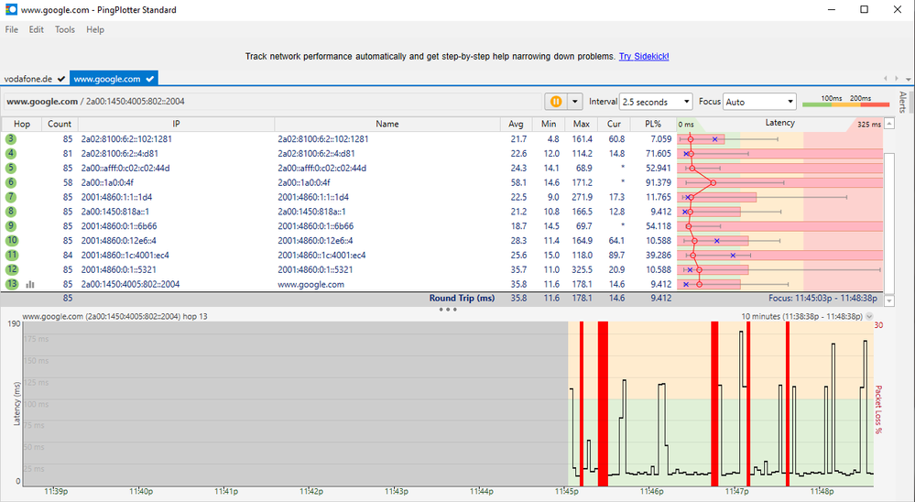Open the dropdown arrow beside the pause button
915x502 pixels.
(x=575, y=102)
